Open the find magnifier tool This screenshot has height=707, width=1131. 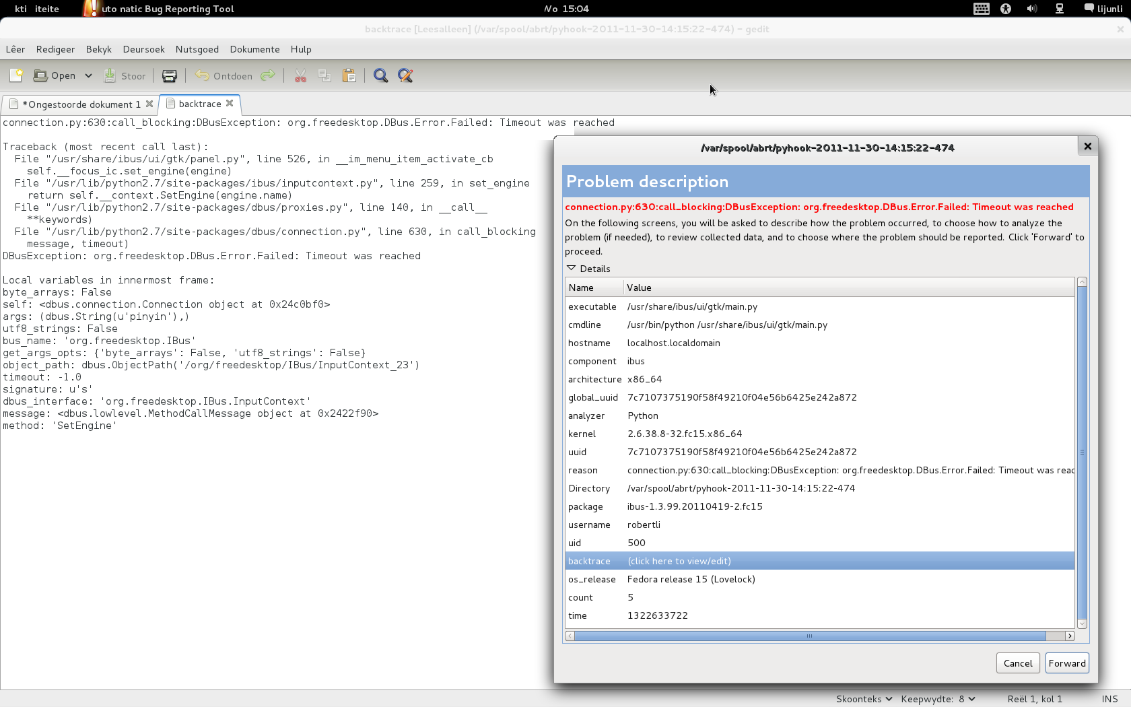point(380,75)
